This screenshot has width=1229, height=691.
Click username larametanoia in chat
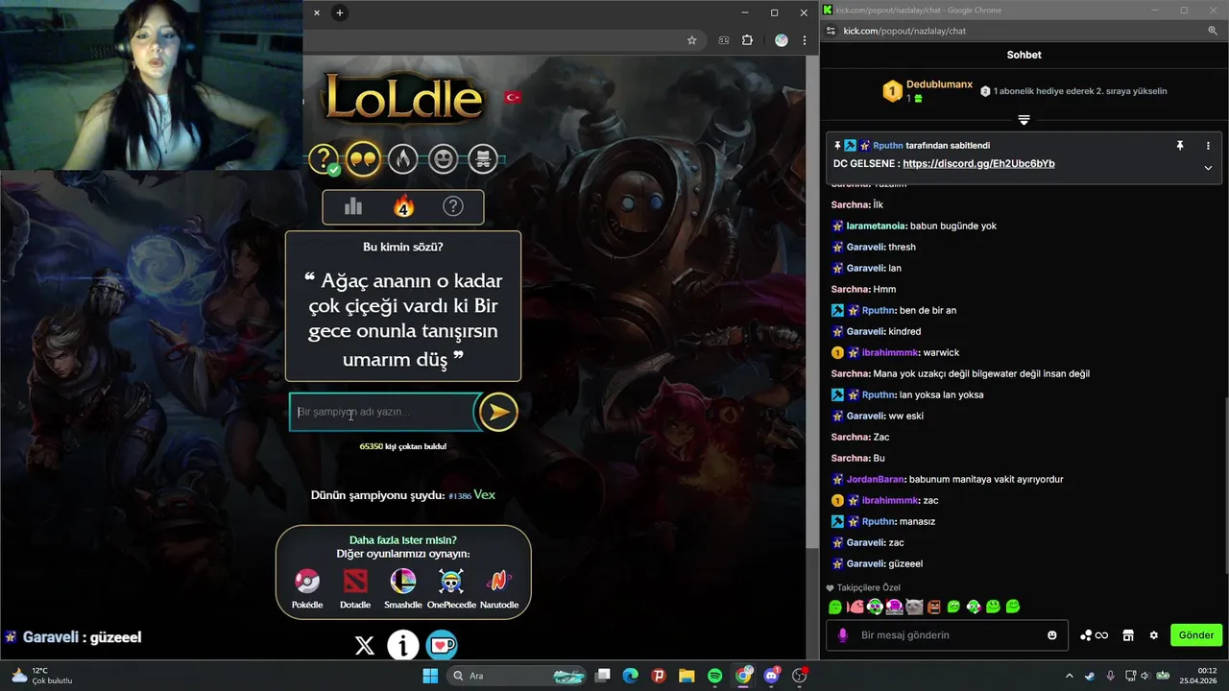877,226
